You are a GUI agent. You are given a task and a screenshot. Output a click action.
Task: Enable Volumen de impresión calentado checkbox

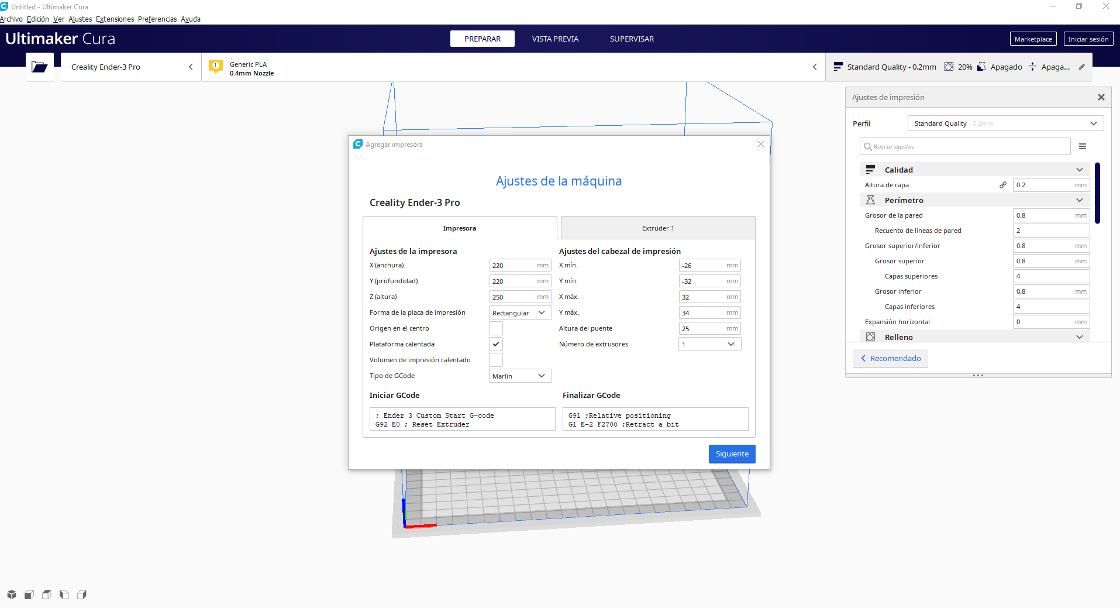(496, 360)
